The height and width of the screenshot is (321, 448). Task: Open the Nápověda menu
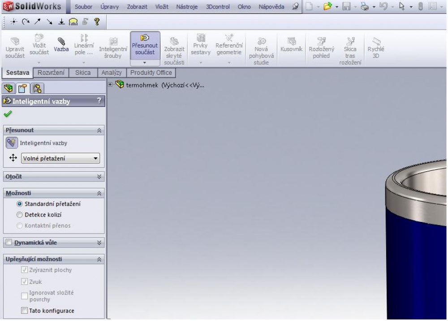[271, 7]
